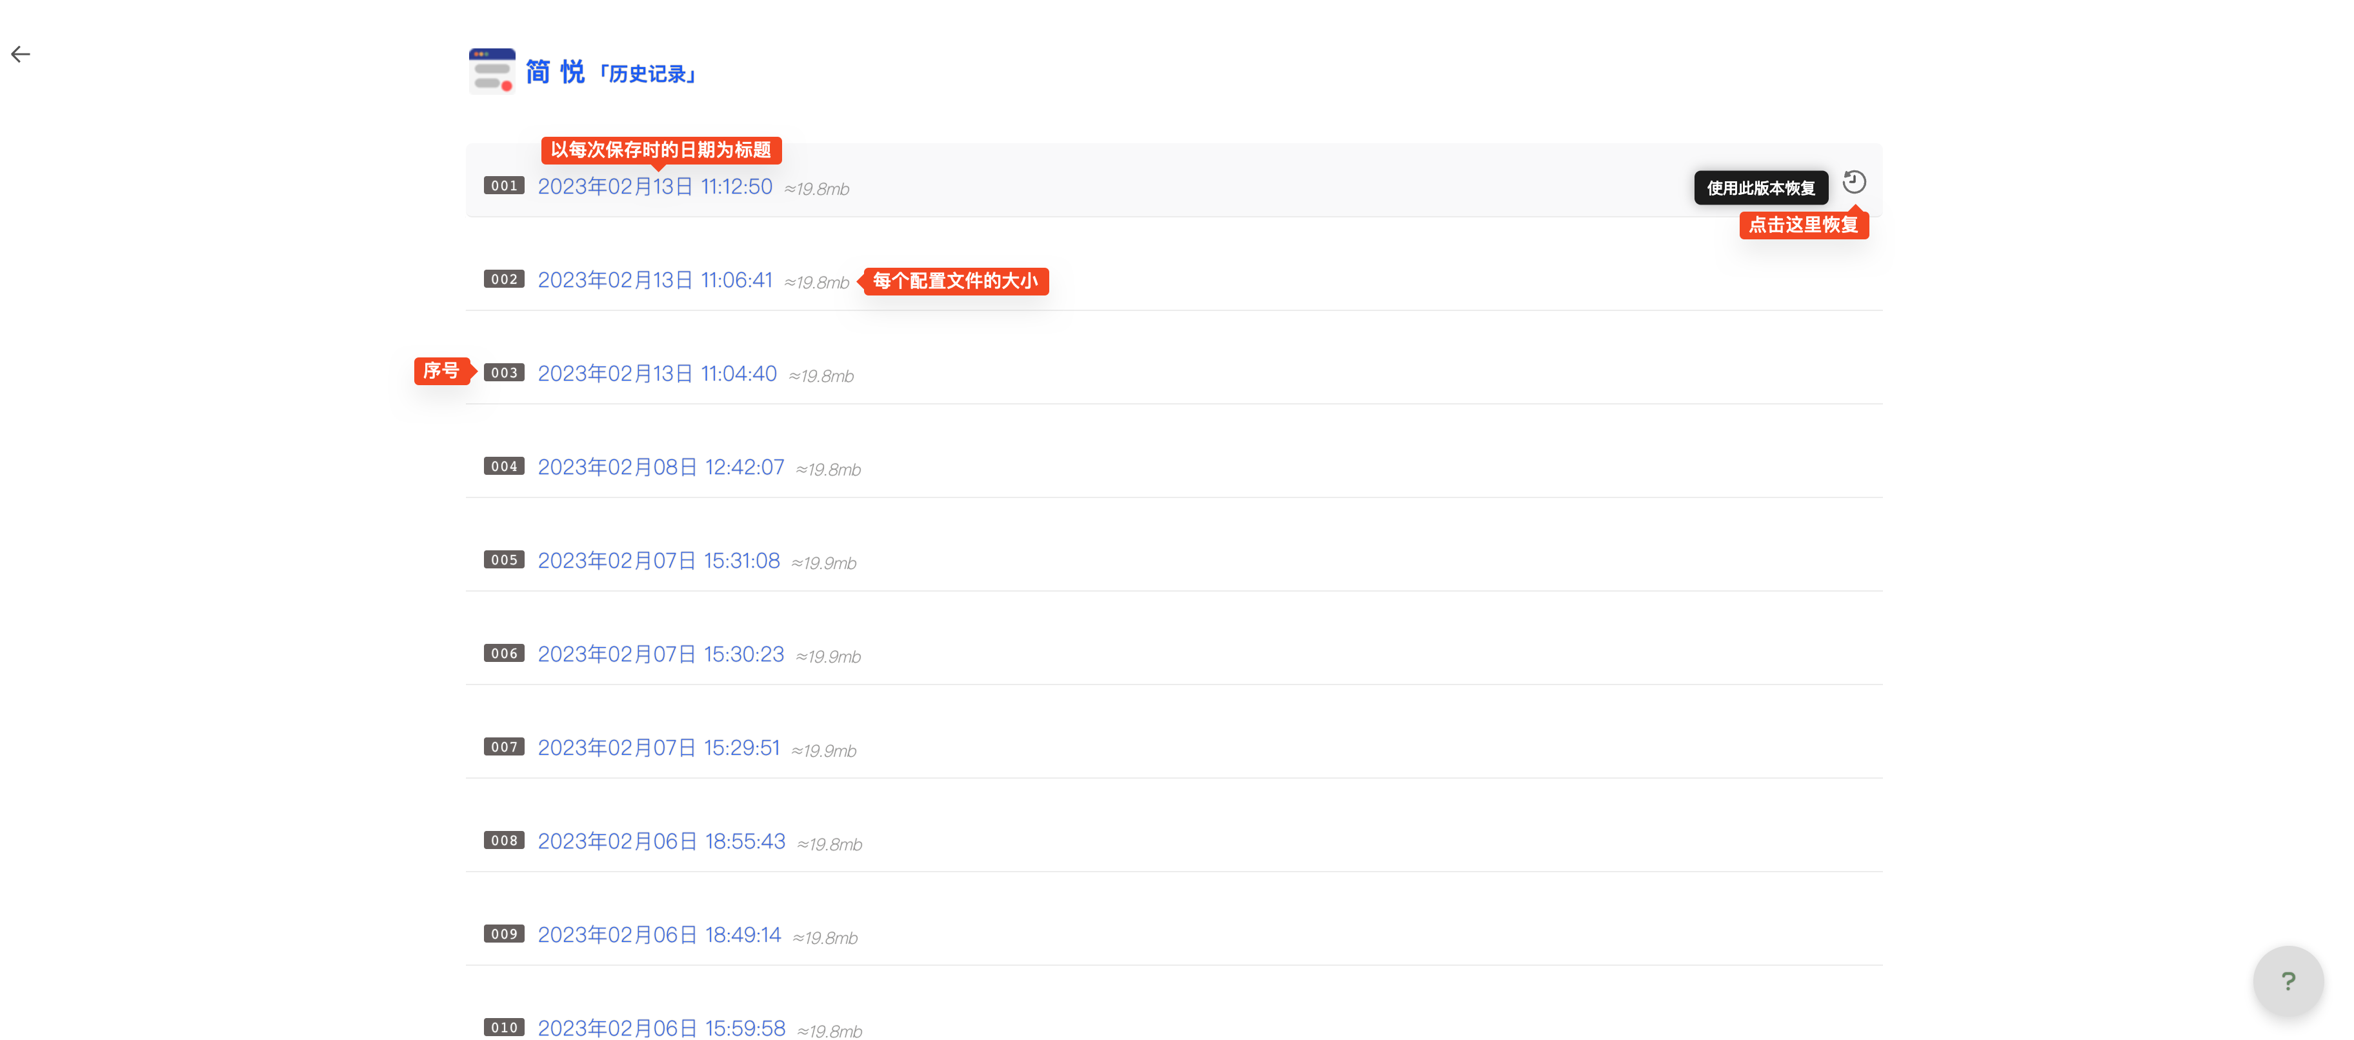Image resolution: width=2354 pixels, height=1040 pixels.
Task: Click the 001 sequence badge
Action: coord(505,186)
